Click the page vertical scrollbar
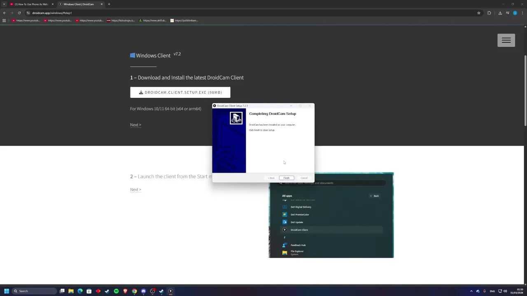Screen dimensions: 527x296 tap(525, 90)
